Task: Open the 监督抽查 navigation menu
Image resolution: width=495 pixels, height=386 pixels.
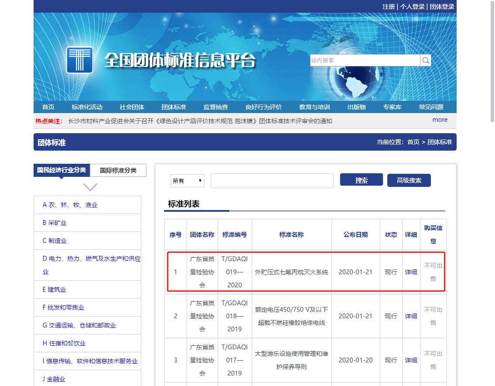Action: [215, 107]
